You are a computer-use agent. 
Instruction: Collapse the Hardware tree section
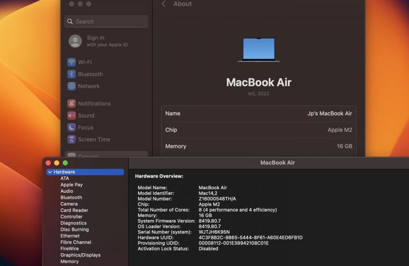[50, 172]
